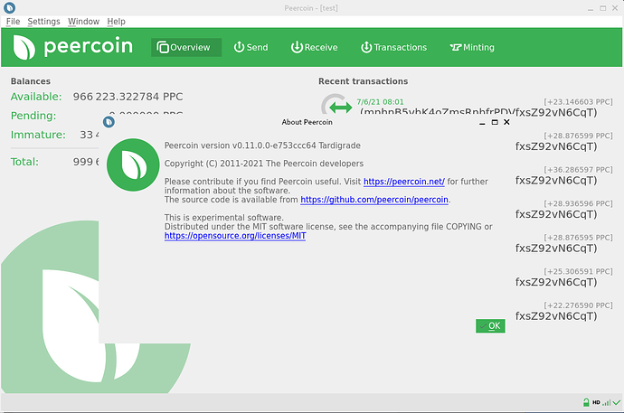624x413 pixels.
Task: Select the +28.876595 PPC transaction amount
Action: (x=578, y=238)
